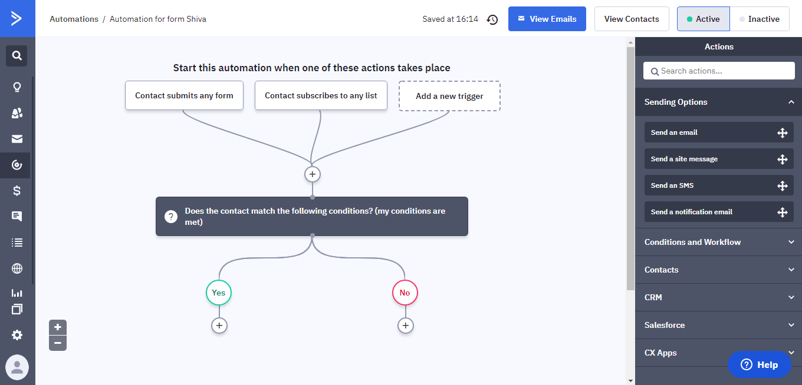
Task: Open the Settings gear icon
Action: click(17, 335)
